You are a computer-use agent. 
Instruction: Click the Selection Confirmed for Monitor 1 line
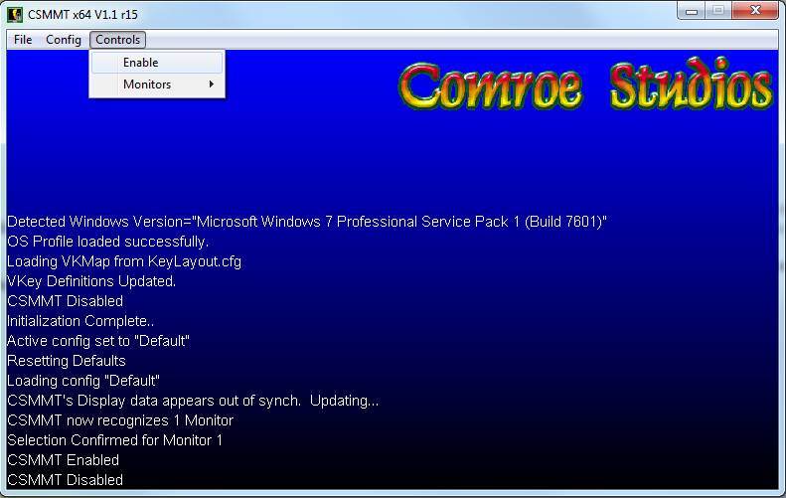tap(114, 440)
